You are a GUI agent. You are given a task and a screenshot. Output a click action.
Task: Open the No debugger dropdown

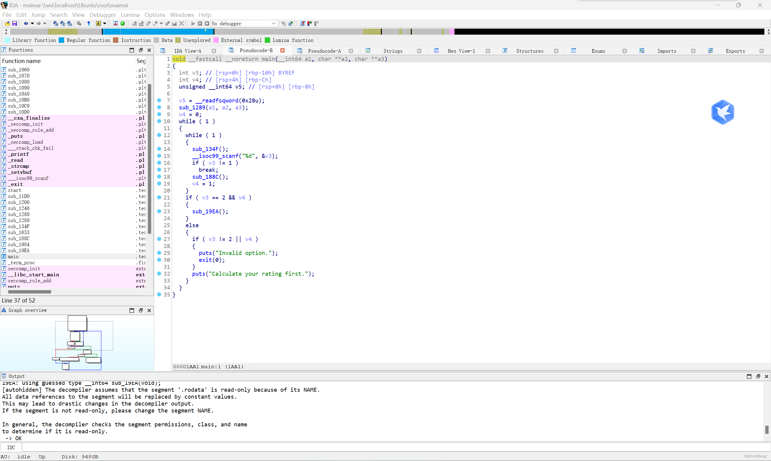(x=273, y=23)
